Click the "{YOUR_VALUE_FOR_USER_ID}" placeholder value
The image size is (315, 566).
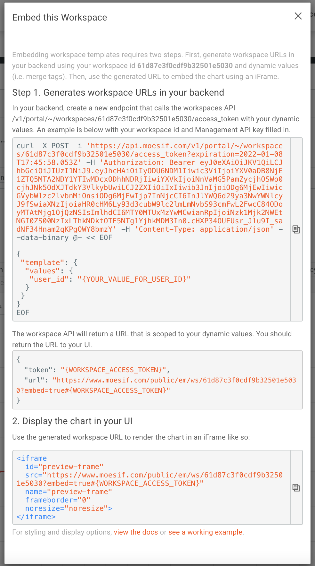[134, 279]
